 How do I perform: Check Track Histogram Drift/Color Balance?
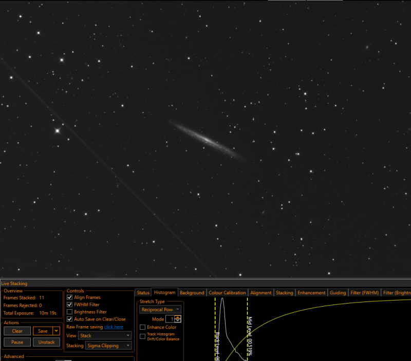coord(143,336)
